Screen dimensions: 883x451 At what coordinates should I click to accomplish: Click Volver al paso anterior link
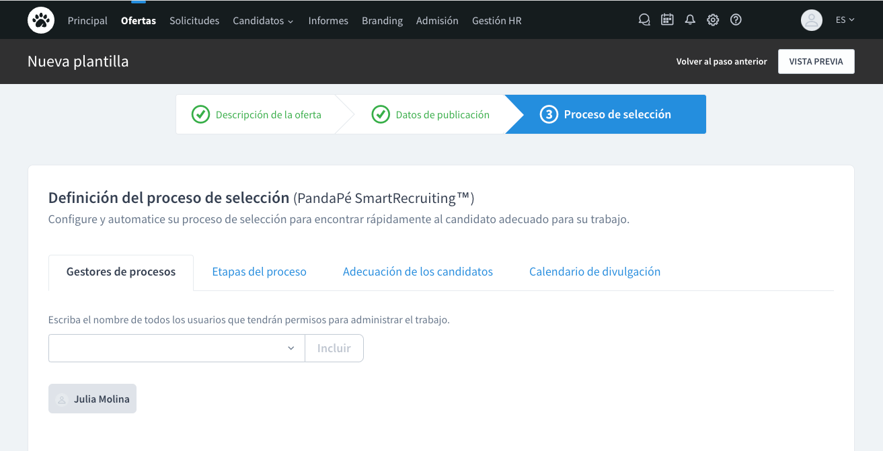tap(721, 61)
